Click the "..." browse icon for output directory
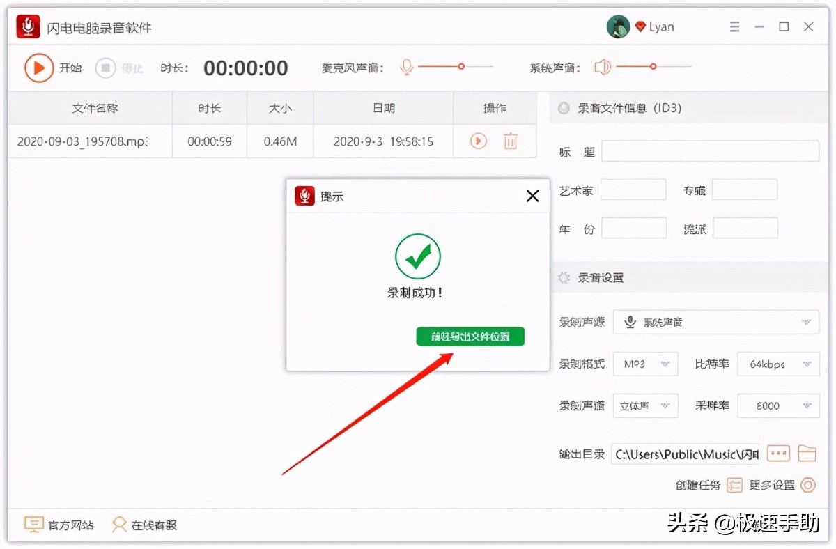 click(x=778, y=453)
